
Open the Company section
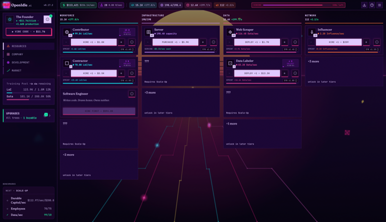tap(29, 54)
